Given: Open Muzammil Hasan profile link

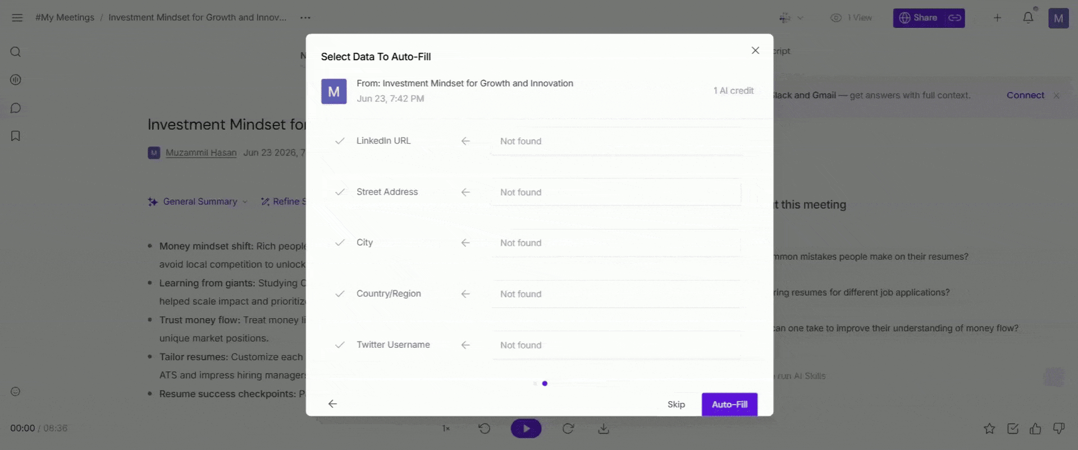Looking at the screenshot, I should 201,153.
